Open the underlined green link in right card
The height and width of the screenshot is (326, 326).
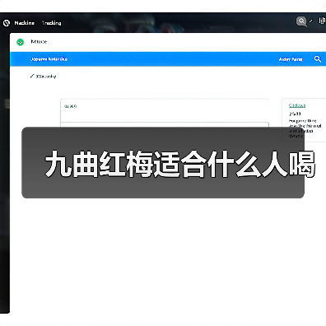tap(297, 105)
